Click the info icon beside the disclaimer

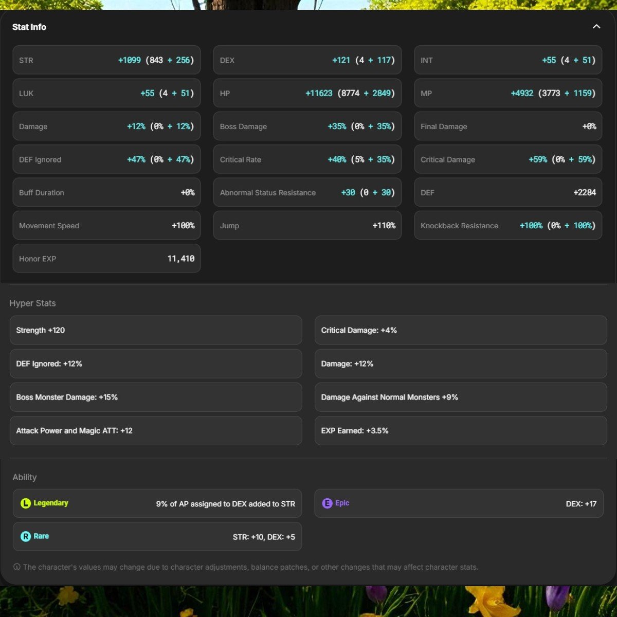pyautogui.click(x=17, y=567)
